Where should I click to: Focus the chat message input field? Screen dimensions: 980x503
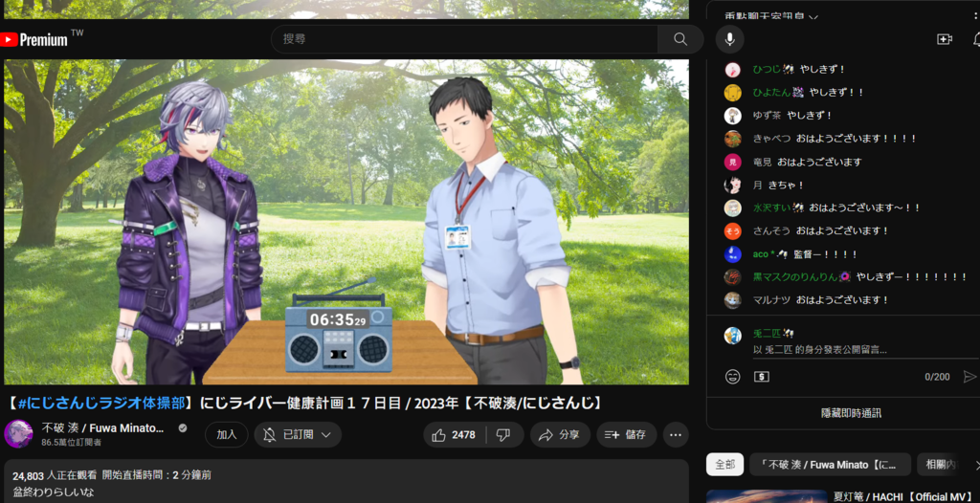click(865, 350)
